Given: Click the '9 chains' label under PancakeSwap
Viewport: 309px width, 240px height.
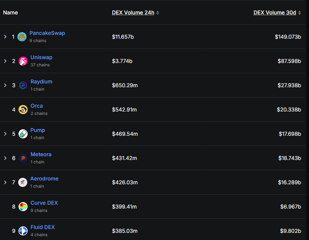Looking at the screenshot, I should coord(38,41).
